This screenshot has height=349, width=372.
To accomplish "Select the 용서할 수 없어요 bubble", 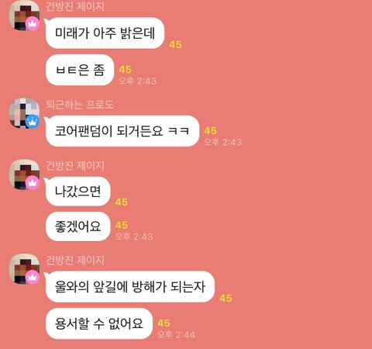I will pos(99,323).
